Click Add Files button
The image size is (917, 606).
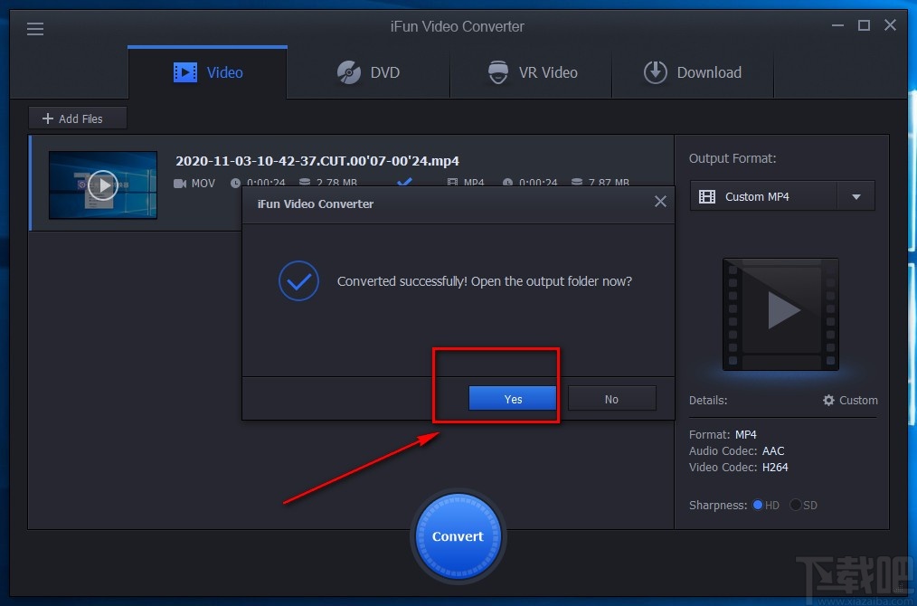coord(78,118)
